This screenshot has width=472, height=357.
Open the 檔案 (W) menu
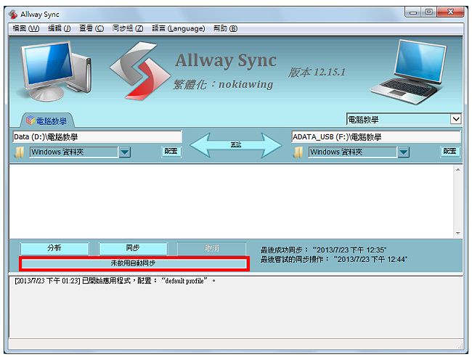[25, 28]
